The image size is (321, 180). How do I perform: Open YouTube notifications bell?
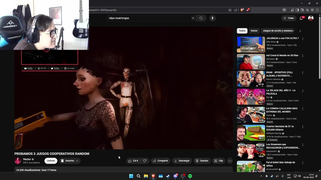coord(301,18)
